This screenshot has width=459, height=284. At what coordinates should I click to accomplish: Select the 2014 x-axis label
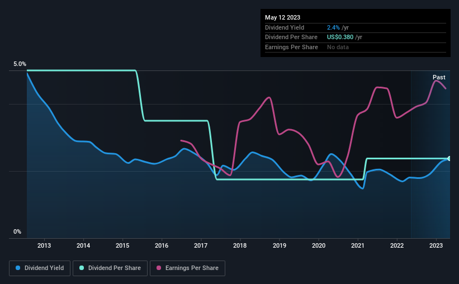tap(83, 245)
